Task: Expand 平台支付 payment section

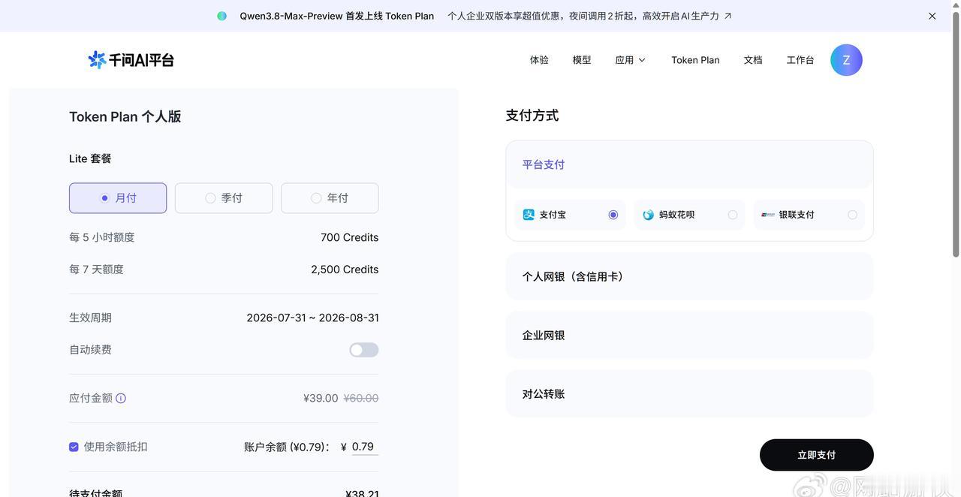Action: click(x=689, y=164)
